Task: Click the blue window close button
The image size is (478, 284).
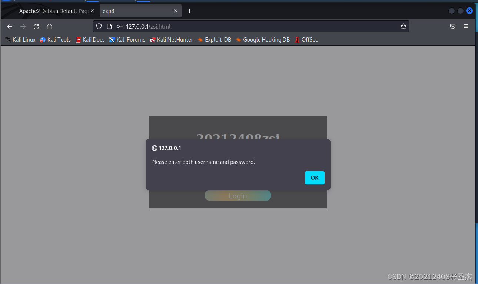Action: (469, 11)
